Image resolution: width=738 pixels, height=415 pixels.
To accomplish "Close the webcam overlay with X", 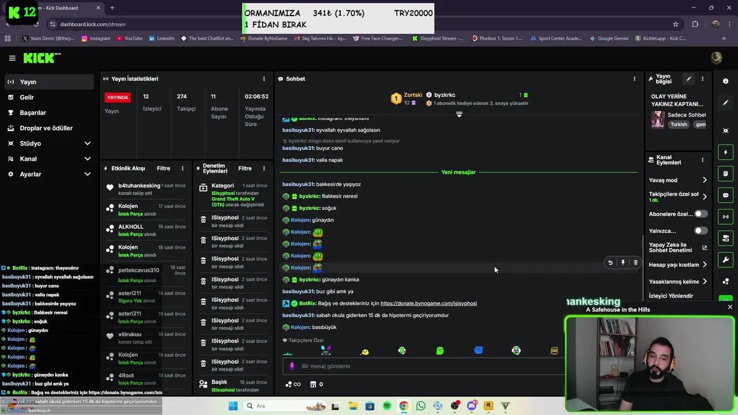I will coord(730,307).
